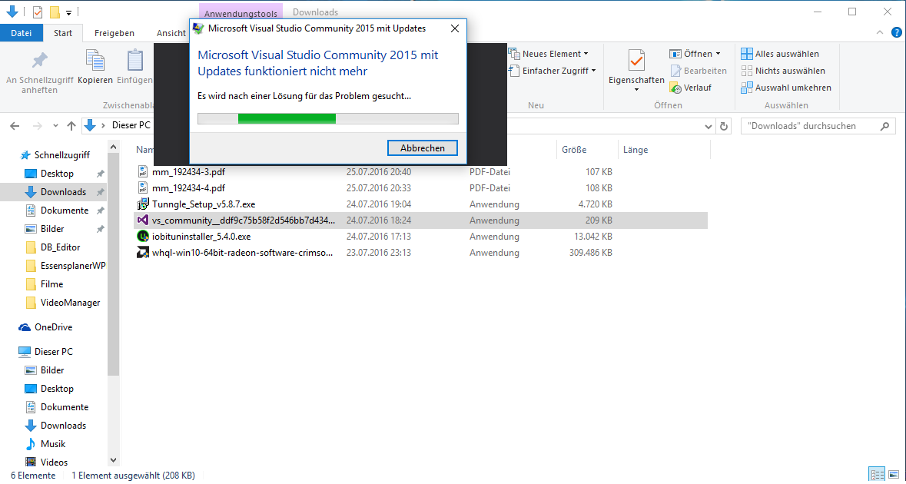Click quick access toolbar properties icon
This screenshot has height=484, width=906.
coord(38,12)
